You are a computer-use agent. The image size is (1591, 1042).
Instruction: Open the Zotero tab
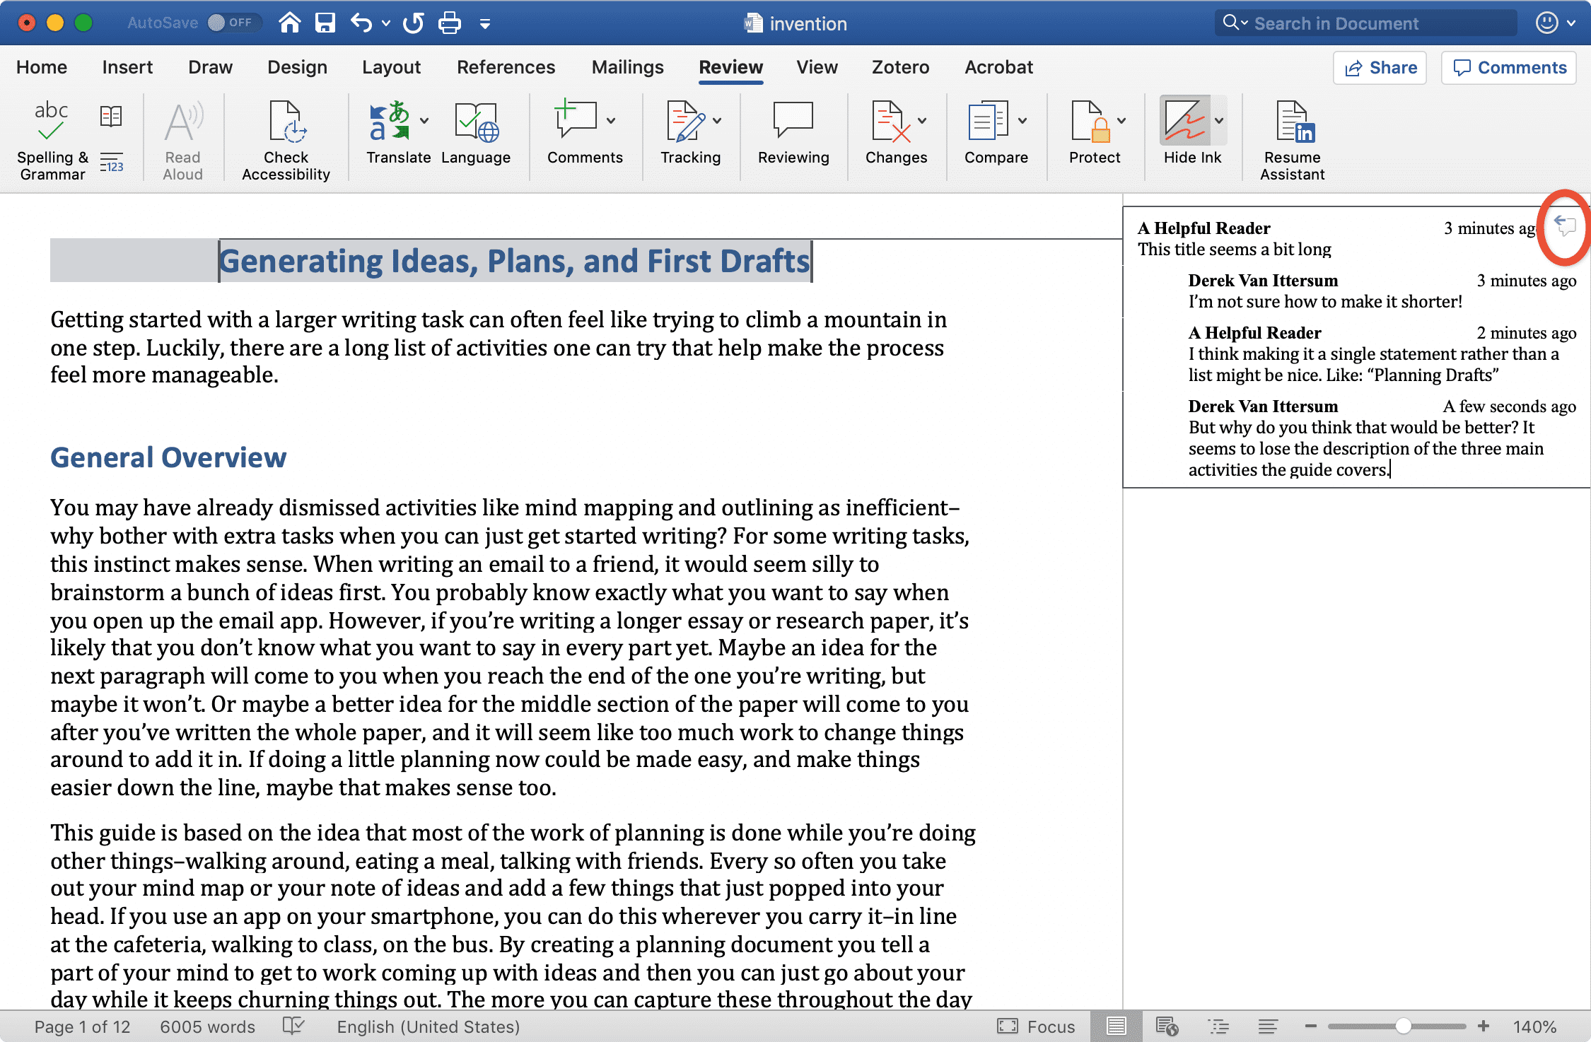click(900, 67)
